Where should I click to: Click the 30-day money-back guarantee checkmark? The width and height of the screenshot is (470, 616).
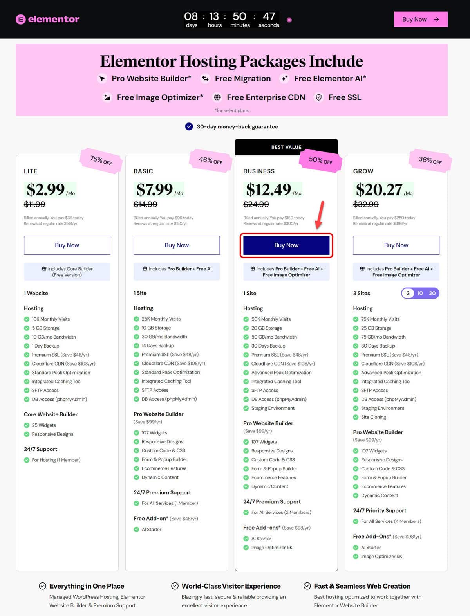[189, 126]
